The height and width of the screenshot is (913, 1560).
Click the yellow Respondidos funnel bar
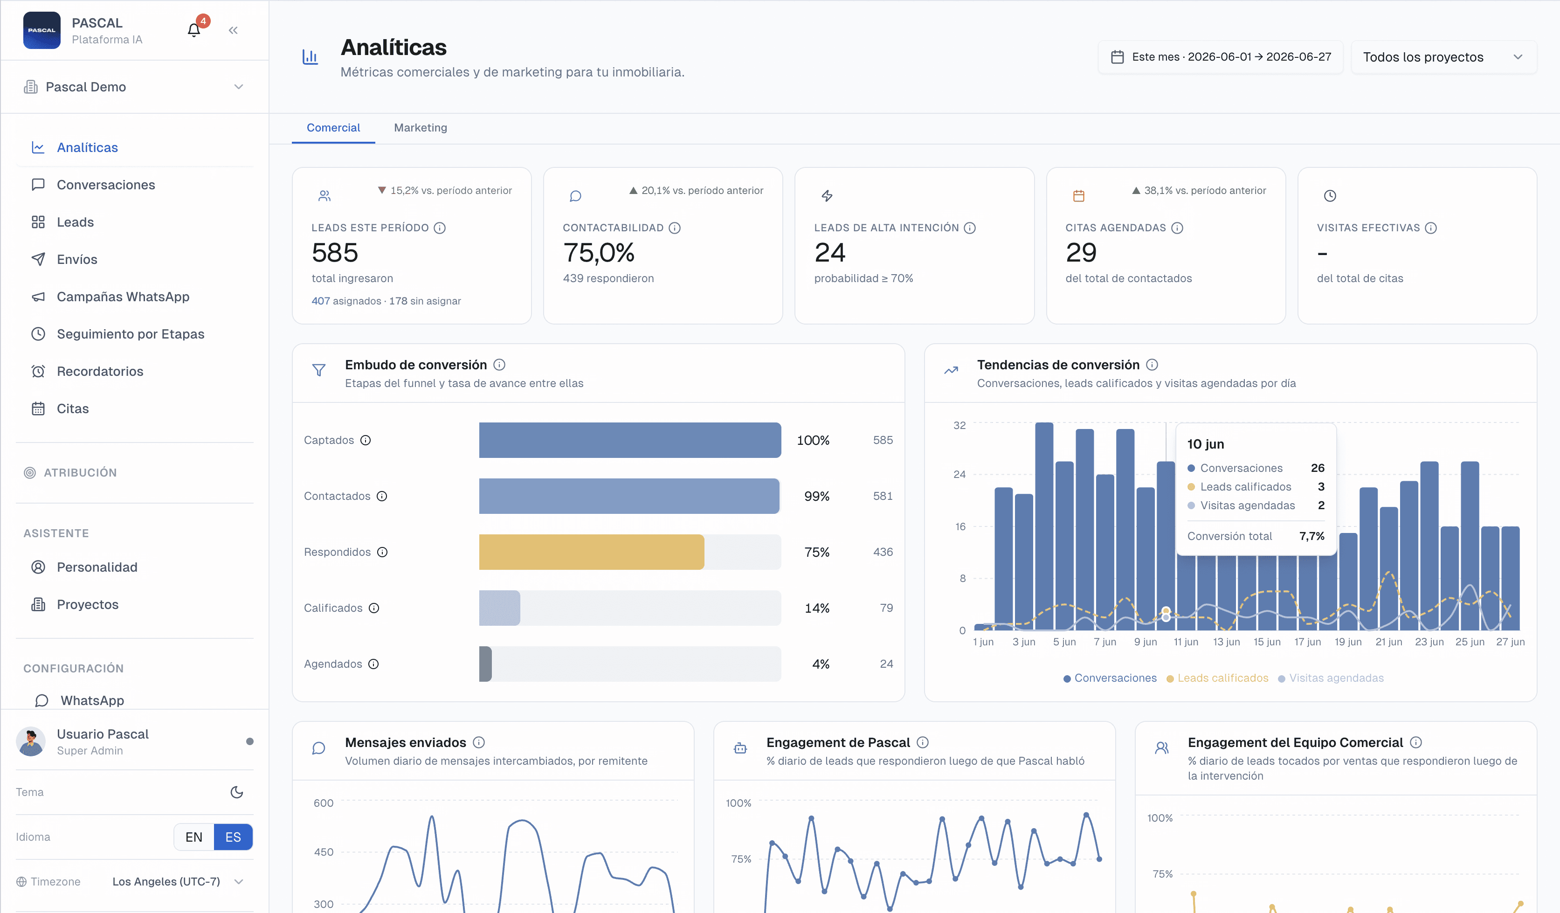tap(591, 552)
